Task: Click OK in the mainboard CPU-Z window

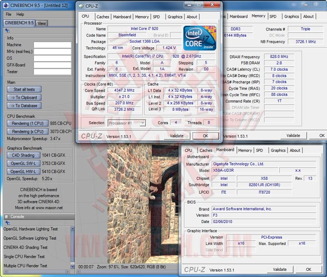Action: click(x=309, y=269)
